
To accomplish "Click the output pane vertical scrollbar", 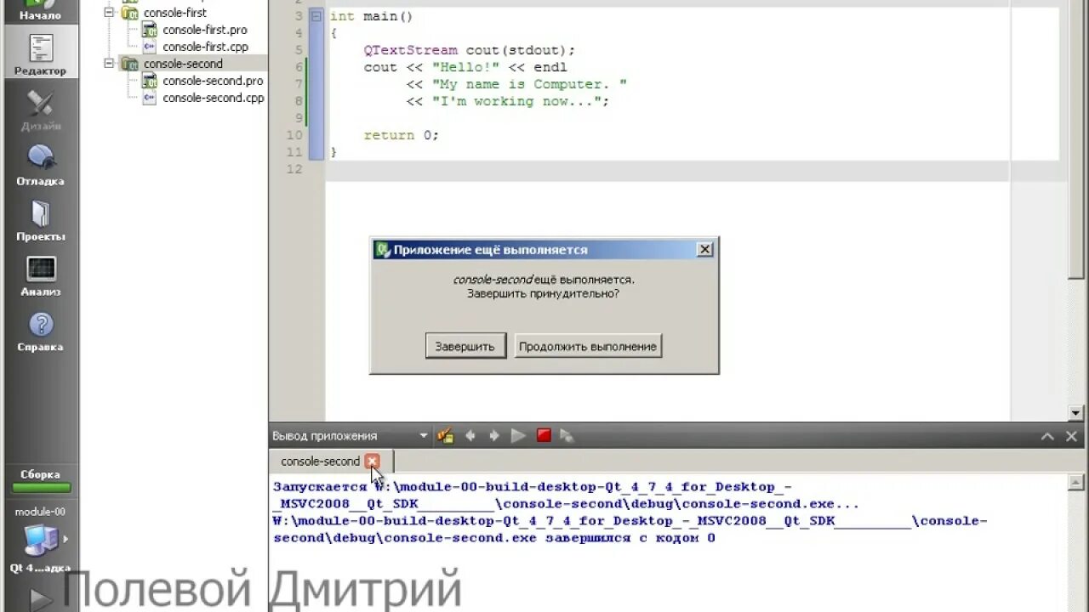I will [1077, 542].
